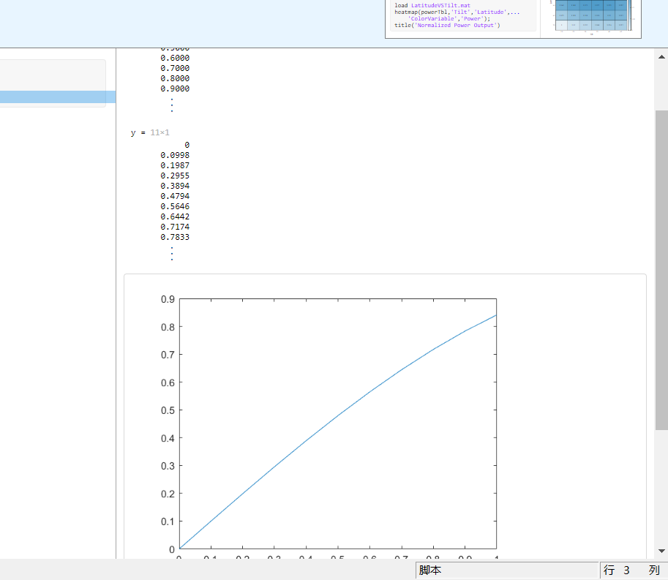This screenshot has height=580, width=668.
Task: Click the value 0.7833 in y output
Action: tap(175, 237)
